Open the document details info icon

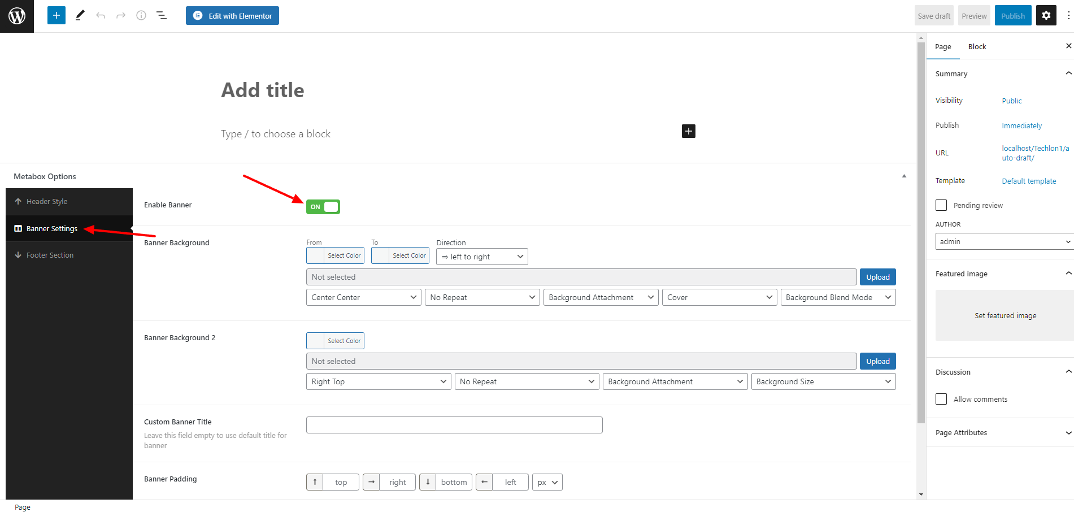click(x=141, y=15)
